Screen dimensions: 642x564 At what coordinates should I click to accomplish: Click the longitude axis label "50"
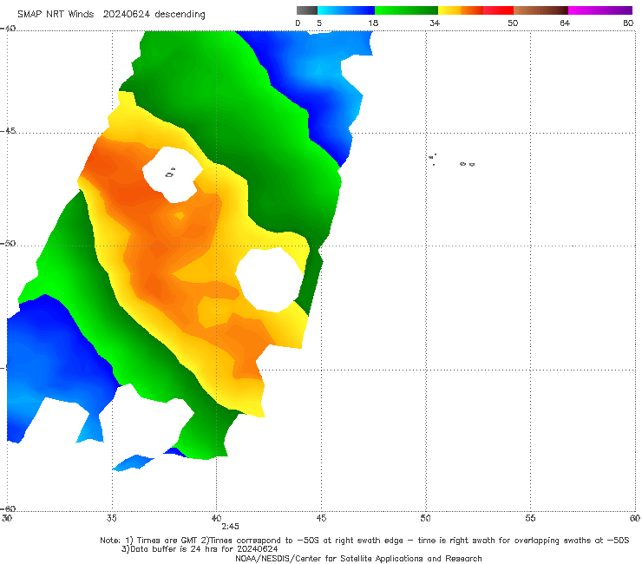click(425, 518)
